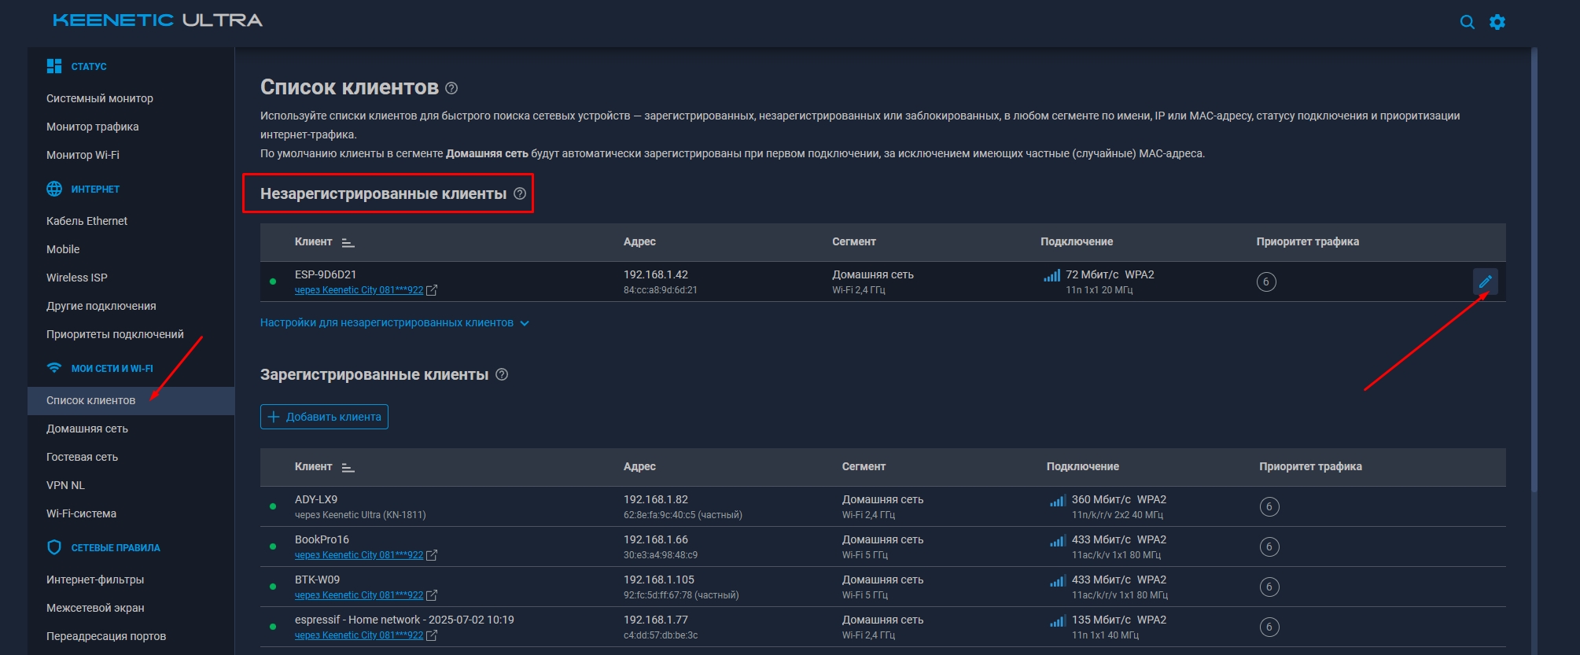Image resolution: width=1580 pixels, height=655 pixels.
Task: Click traffic priority badge for BookPro16
Action: (x=1269, y=546)
